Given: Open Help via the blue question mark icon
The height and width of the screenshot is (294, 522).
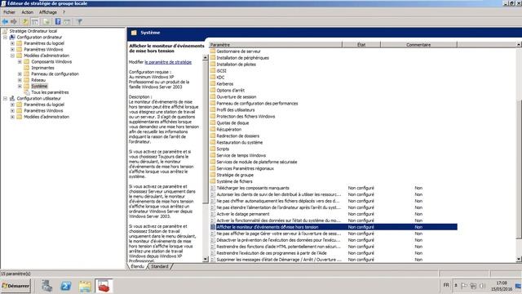Looking at the screenshot, I should tap(58, 22).
